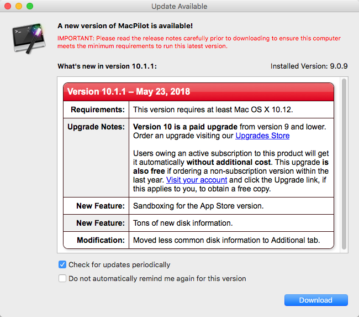Open the Upgrades Store link

[262, 136]
